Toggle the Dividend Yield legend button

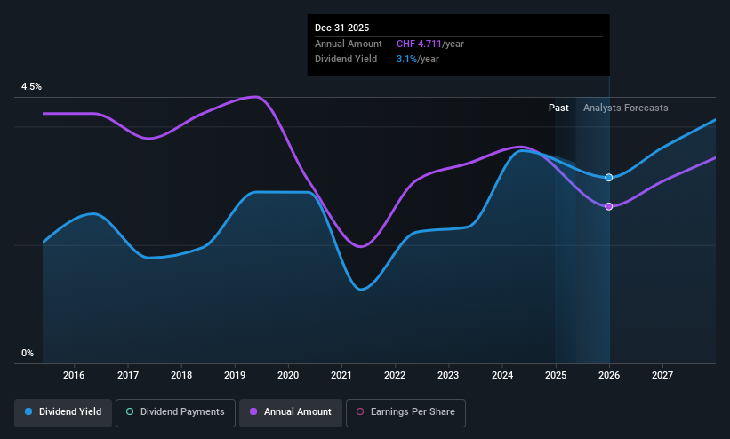click(x=63, y=412)
